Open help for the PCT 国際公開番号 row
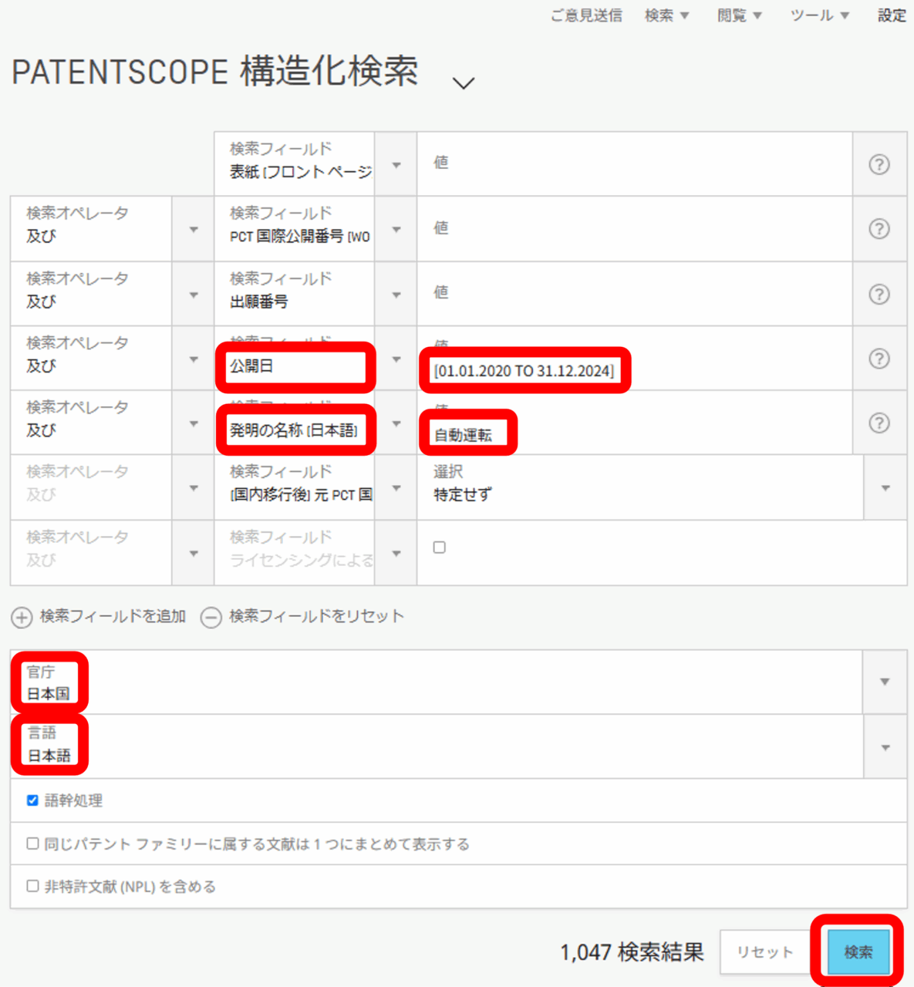This screenshot has width=914, height=987. click(x=879, y=229)
